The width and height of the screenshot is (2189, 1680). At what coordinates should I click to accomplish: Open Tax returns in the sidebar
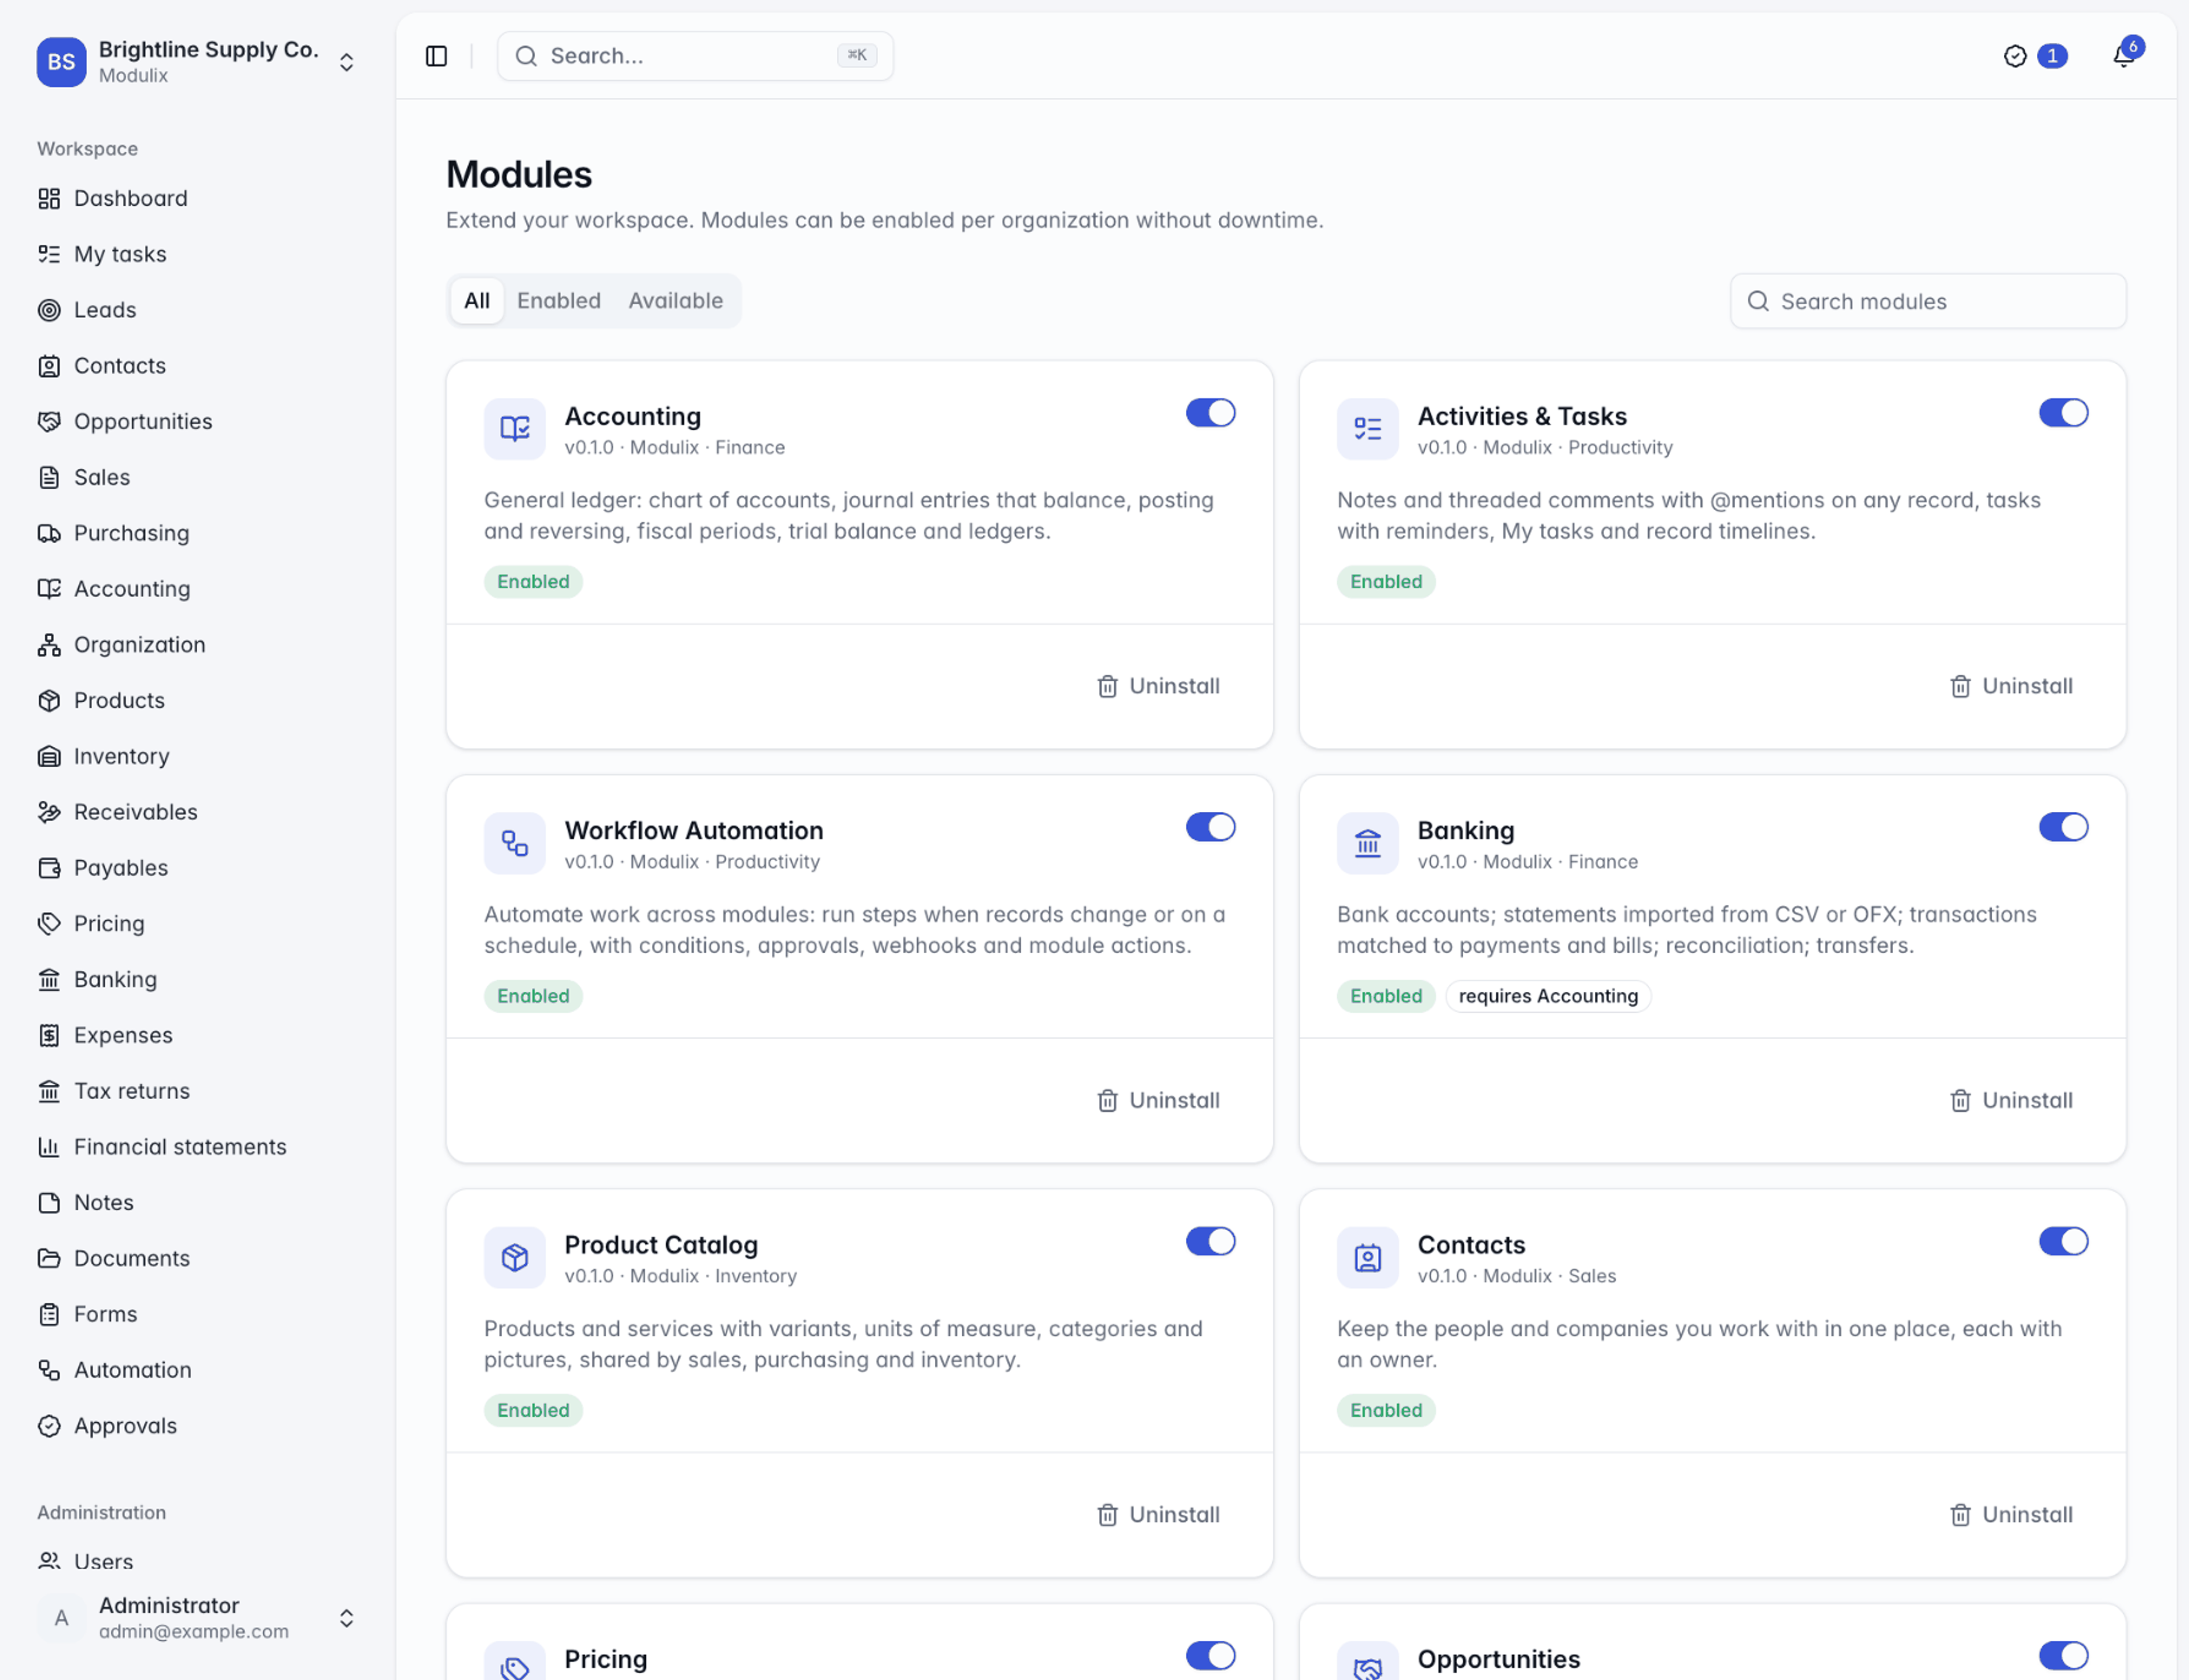[197, 1091]
